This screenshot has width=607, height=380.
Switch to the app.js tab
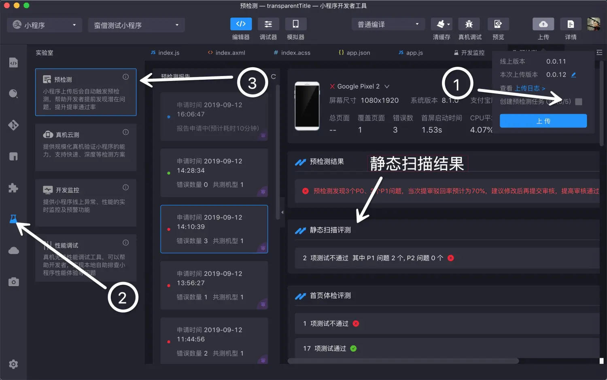411,53
